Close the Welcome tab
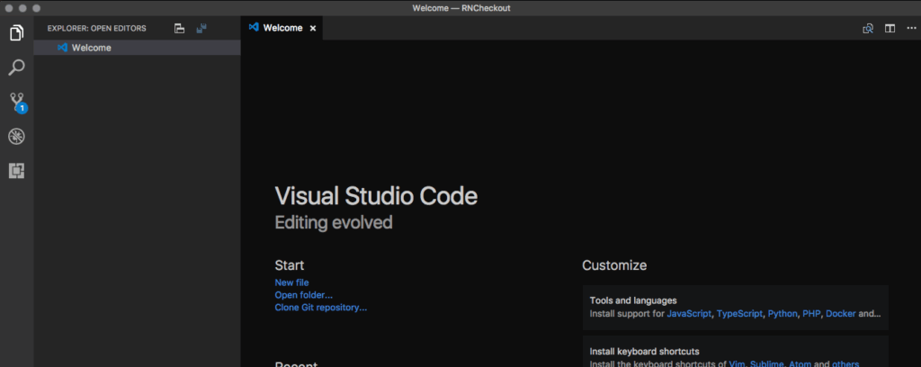 coord(312,28)
